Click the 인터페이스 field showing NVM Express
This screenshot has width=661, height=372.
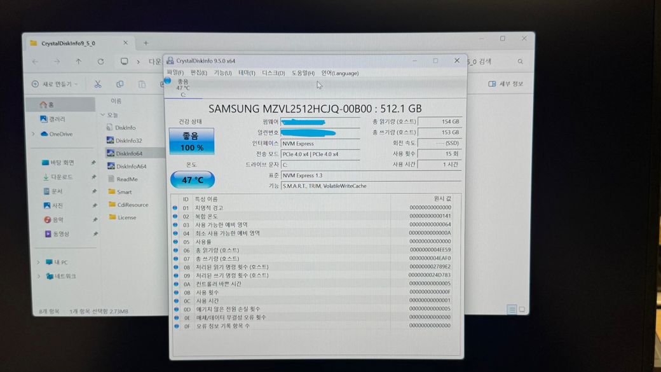coord(320,144)
